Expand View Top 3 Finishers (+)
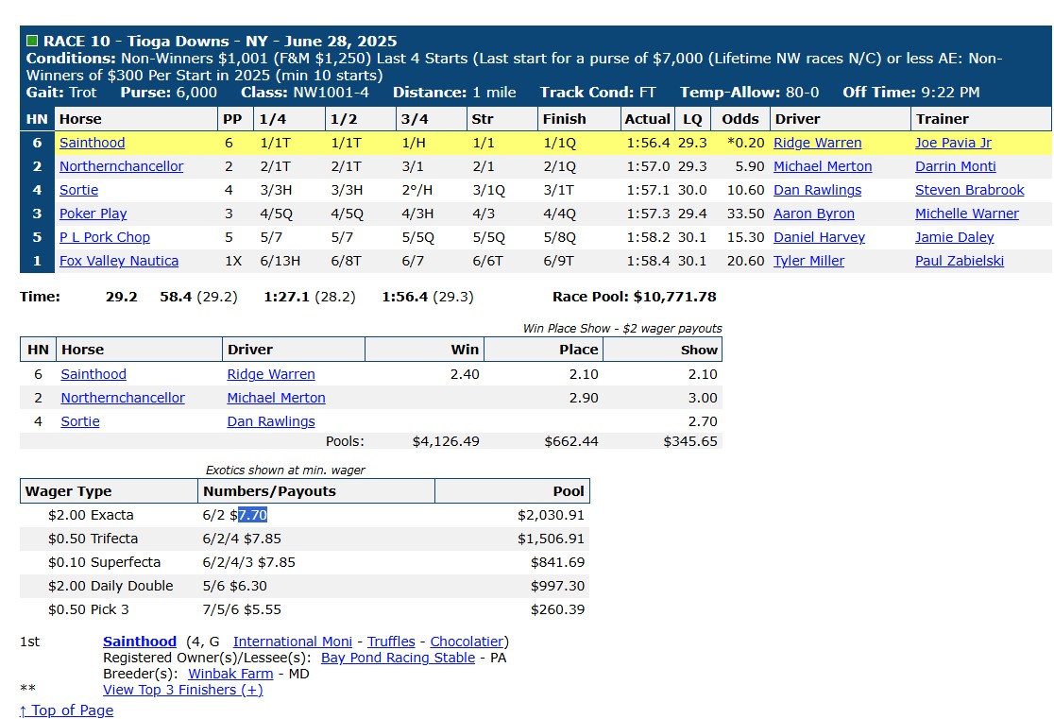The height and width of the screenshot is (719, 1054). pos(183,690)
